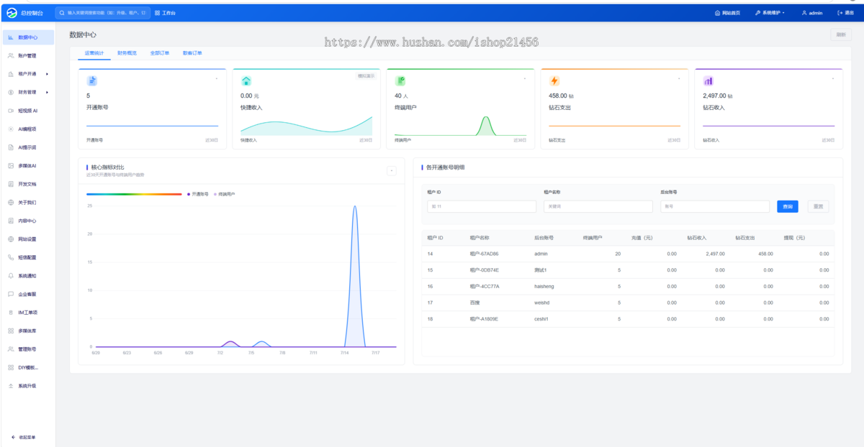Image resolution: width=864 pixels, height=447 pixels.
Task: Open 网站设置 in the sidebar
Action: (27, 239)
